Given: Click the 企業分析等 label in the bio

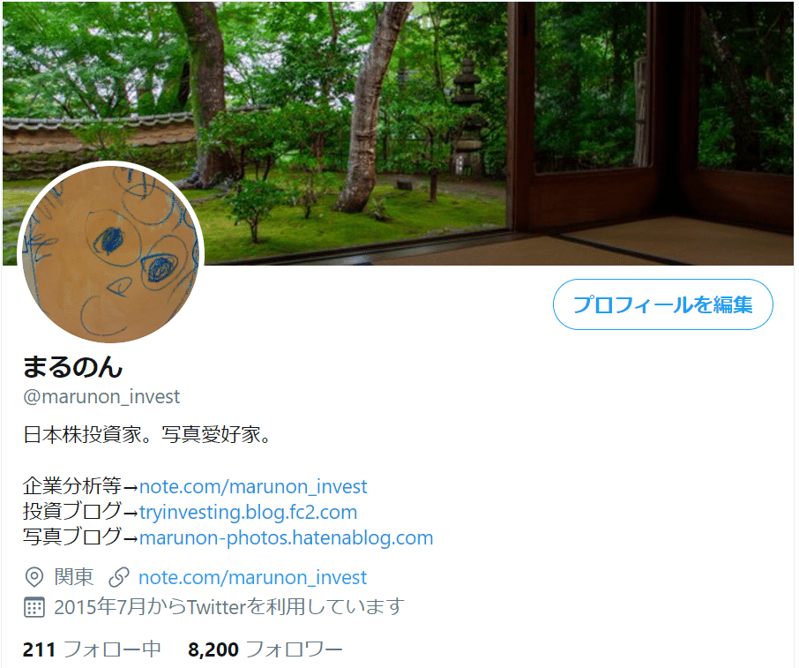Looking at the screenshot, I should pyautogui.click(x=71, y=486).
